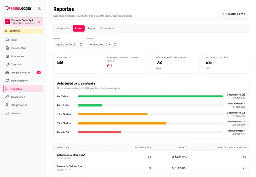This screenshot has width=256, height=177.
Task: Click the green 8 a 15 días bar
Action: point(90,105)
